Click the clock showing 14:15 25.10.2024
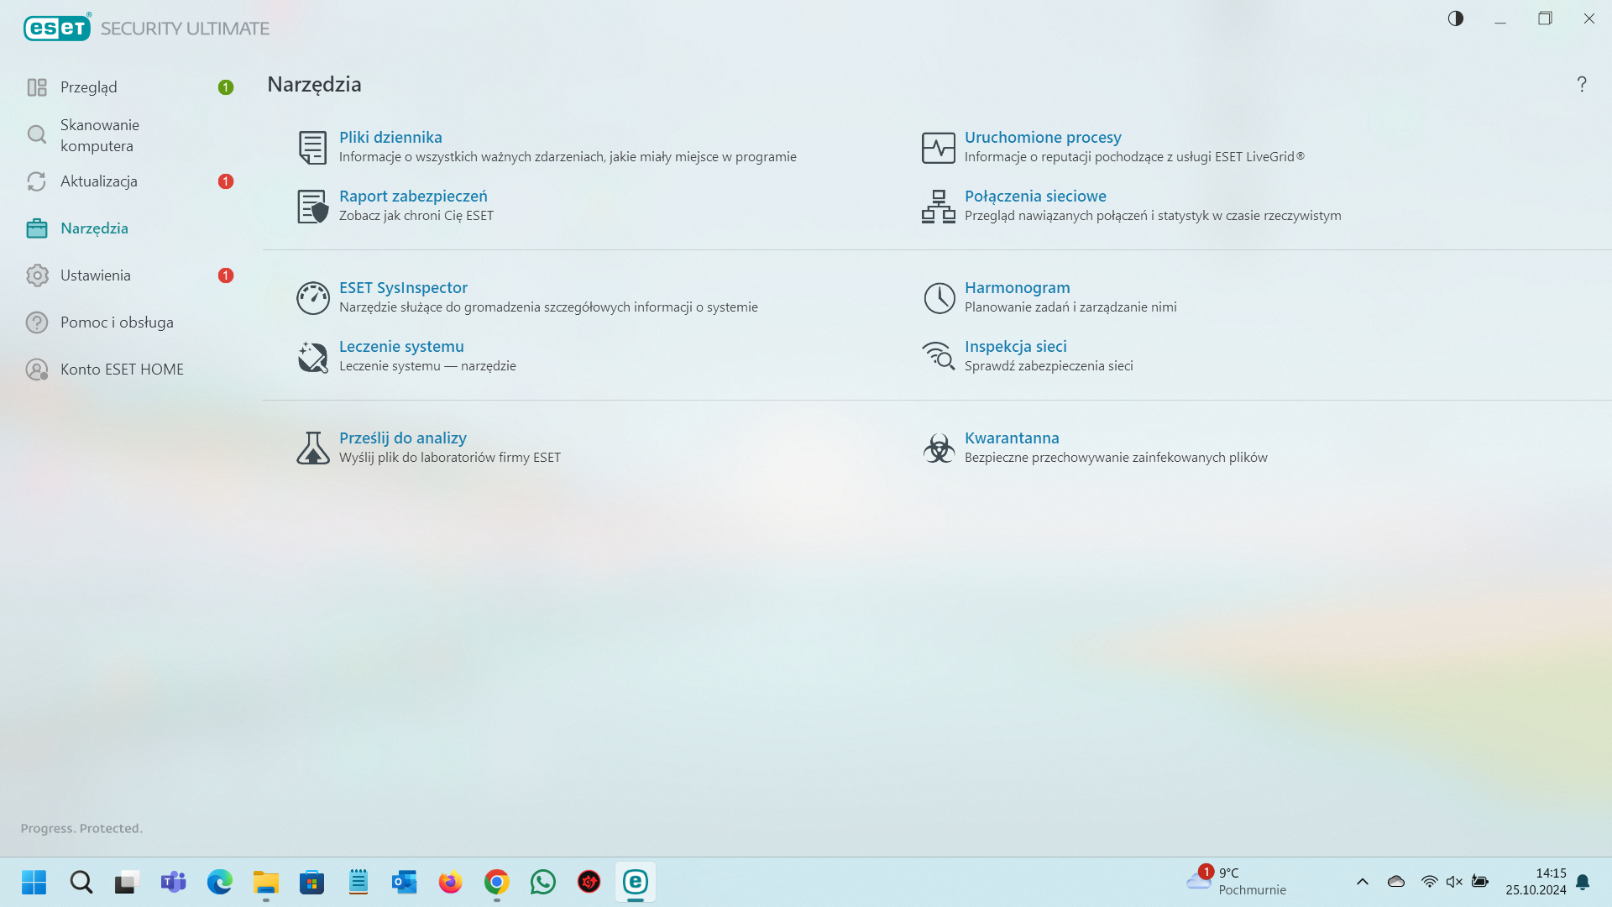 coord(1536,882)
